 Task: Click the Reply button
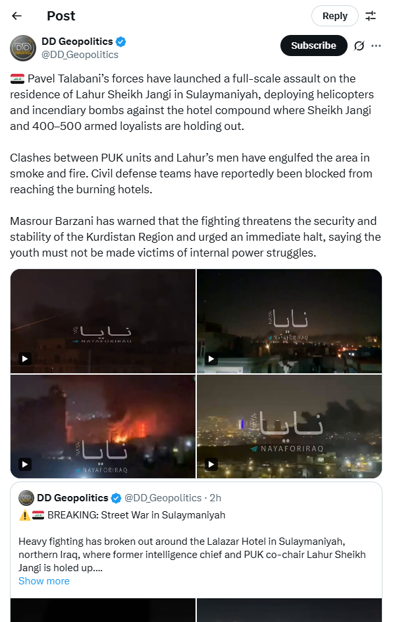(x=335, y=16)
